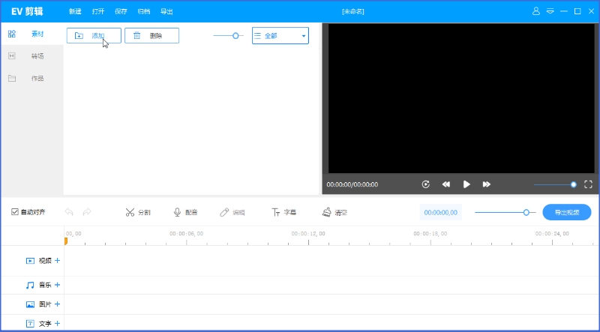
Task: Click the 00:00:12,00 timeline ruler label
Action: coord(308,233)
